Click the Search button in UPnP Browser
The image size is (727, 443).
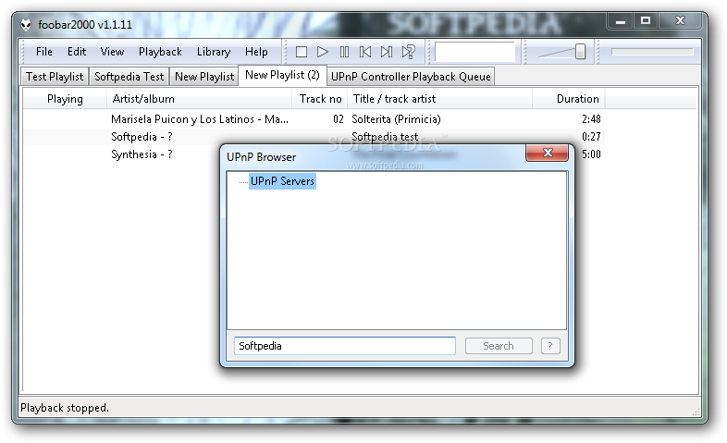pos(499,346)
